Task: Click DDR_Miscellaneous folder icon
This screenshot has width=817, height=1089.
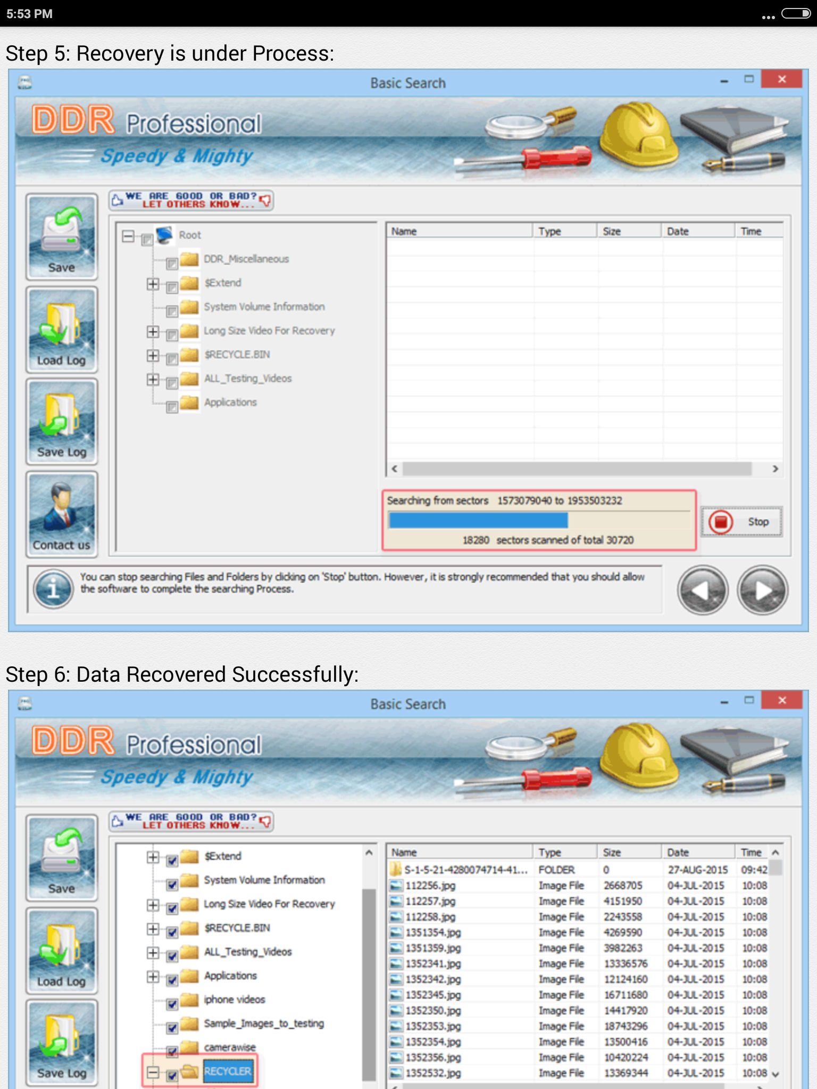Action: pos(189,259)
